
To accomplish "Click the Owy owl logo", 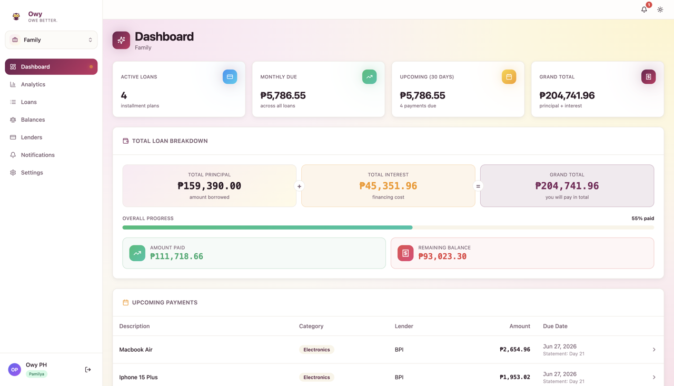I will [16, 16].
